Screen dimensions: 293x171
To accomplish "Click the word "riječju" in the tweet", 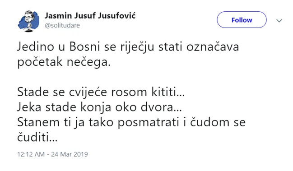I will [137, 47].
